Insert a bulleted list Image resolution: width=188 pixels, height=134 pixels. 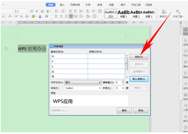click(x=56, y=11)
